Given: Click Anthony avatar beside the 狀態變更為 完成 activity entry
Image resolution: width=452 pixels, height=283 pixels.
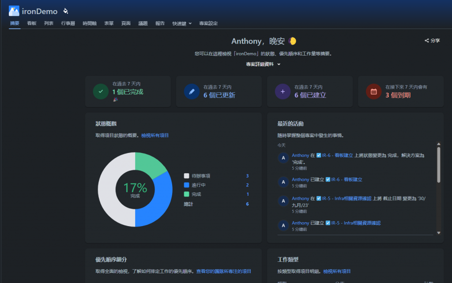Looking at the screenshot, I should tap(283, 158).
